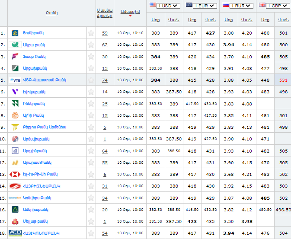Open the Արդշինբանկ 64 branches link
The width and height of the screenshot is (291, 239).
click(105, 151)
